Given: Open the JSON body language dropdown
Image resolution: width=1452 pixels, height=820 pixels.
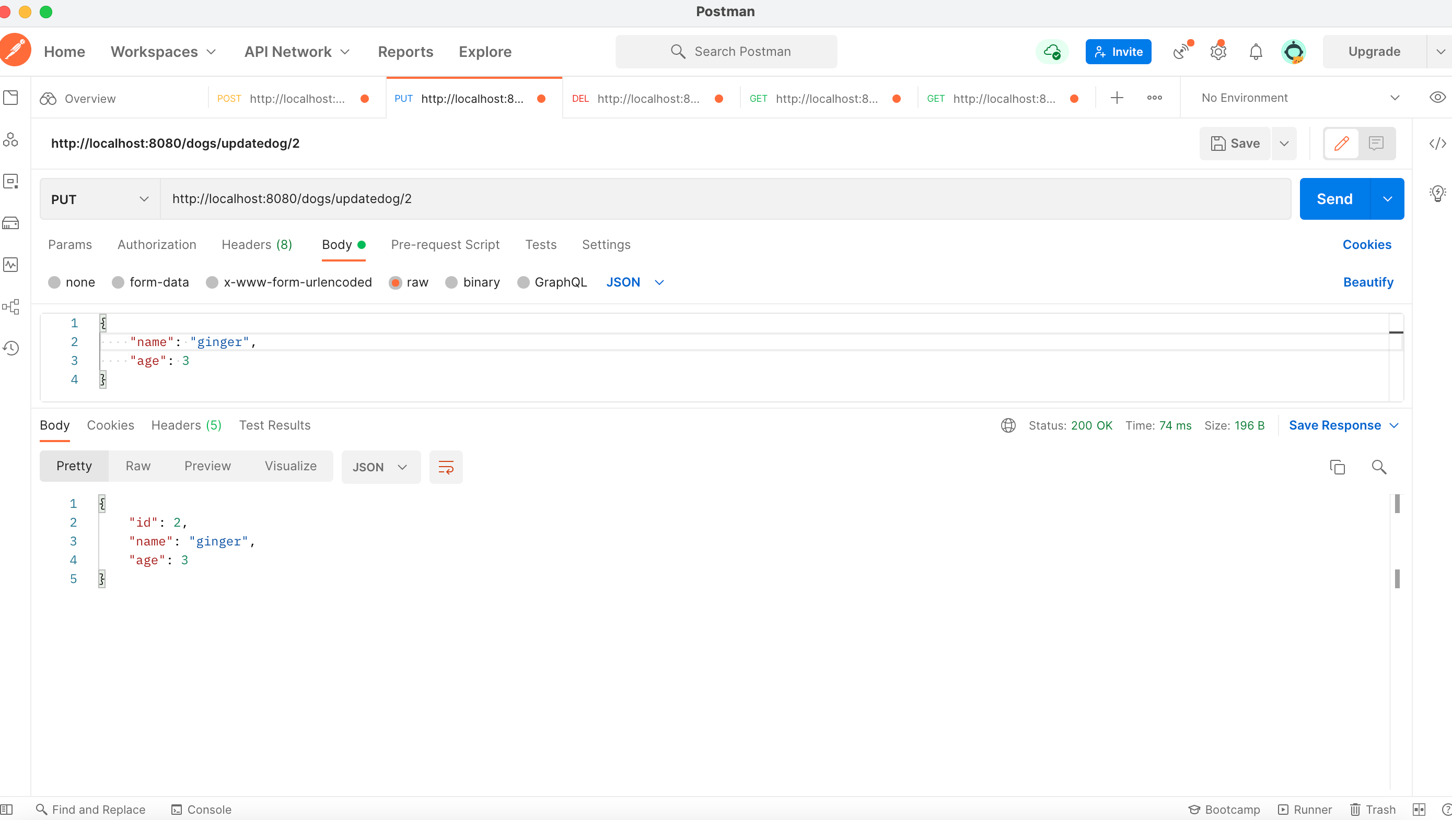Looking at the screenshot, I should (x=635, y=282).
